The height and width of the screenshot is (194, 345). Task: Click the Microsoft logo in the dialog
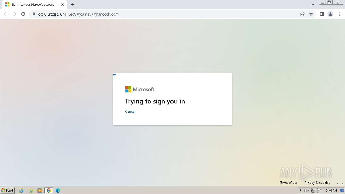(140, 89)
